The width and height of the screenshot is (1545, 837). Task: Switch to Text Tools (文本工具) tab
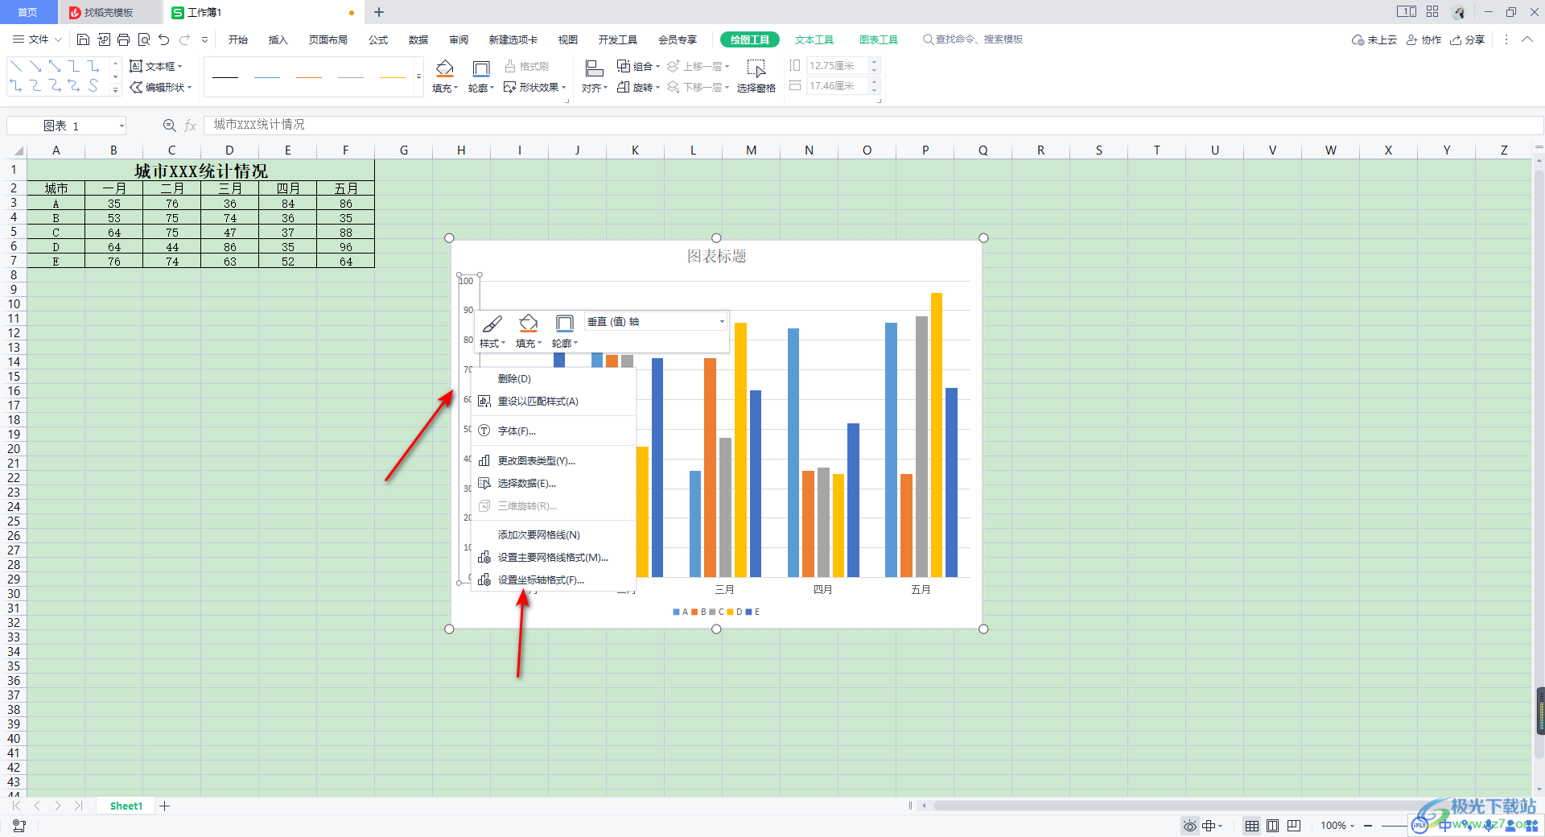(x=814, y=39)
